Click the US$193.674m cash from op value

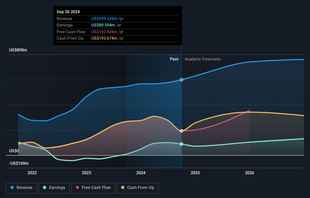104,39
